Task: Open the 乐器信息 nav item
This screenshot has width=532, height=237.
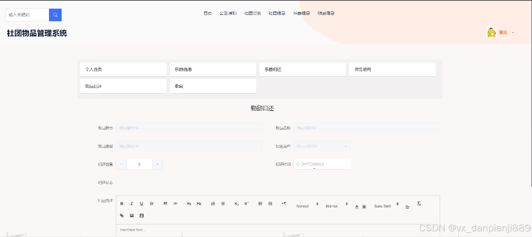Action: pos(301,13)
